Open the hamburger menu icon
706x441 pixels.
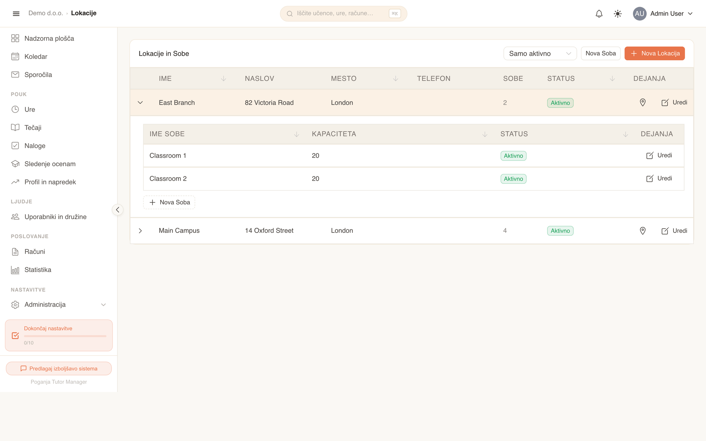[x=16, y=13]
